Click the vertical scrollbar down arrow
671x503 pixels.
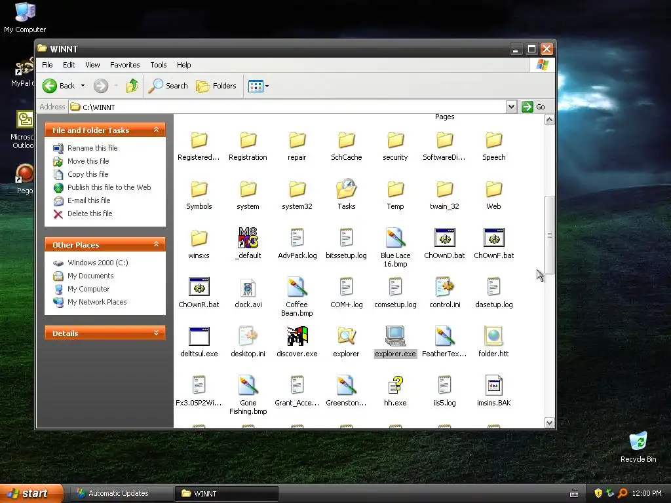tap(550, 423)
